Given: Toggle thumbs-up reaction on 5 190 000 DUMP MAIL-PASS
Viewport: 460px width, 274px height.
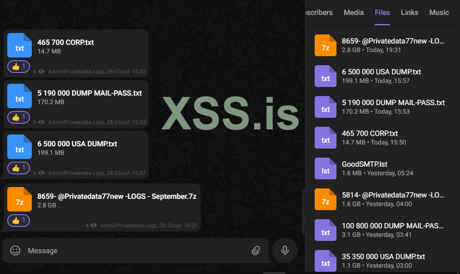Looking at the screenshot, I should tap(19, 117).
